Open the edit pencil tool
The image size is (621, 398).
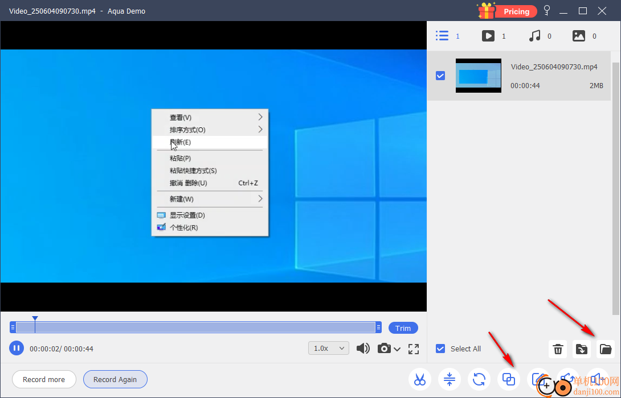pos(538,379)
